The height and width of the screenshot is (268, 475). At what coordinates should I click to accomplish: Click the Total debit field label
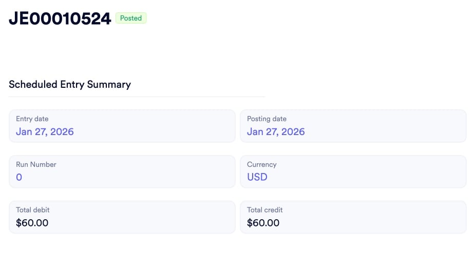click(x=33, y=210)
